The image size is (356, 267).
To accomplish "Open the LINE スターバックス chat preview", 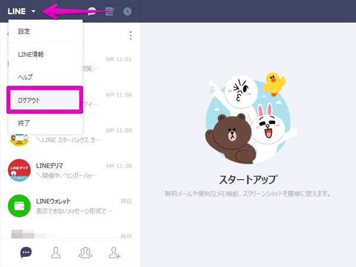I will [x=69, y=140].
